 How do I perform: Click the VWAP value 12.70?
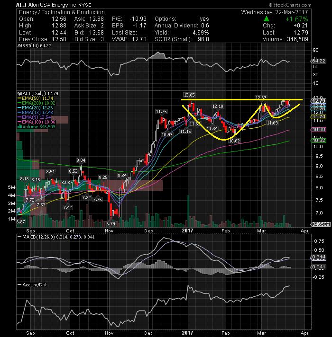[x=139, y=39]
